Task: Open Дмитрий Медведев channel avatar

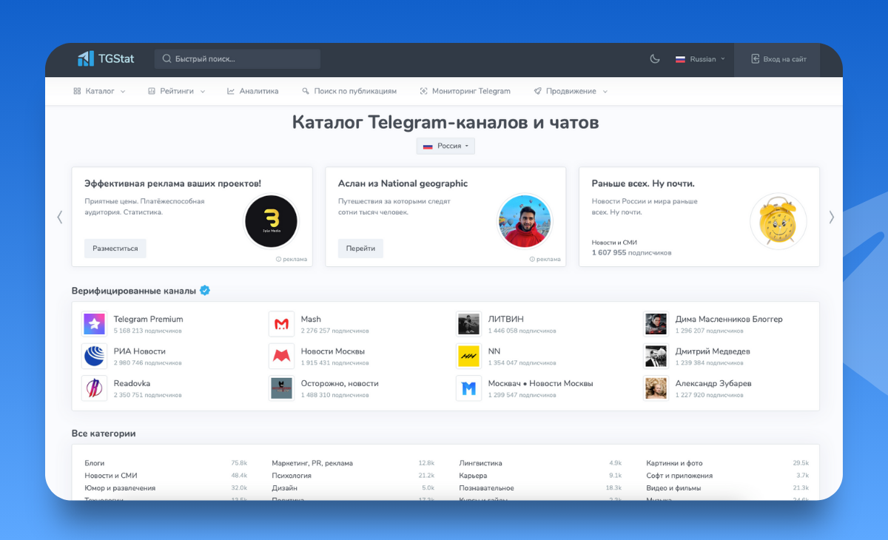Action: pyautogui.click(x=656, y=356)
